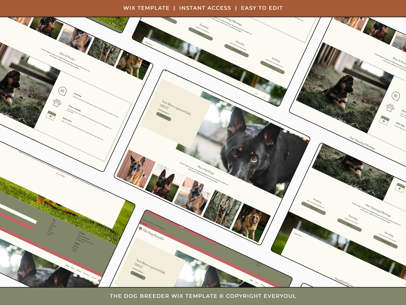Open Our Services in the navigation bar
Screen dimensions: 406x305
86,274
